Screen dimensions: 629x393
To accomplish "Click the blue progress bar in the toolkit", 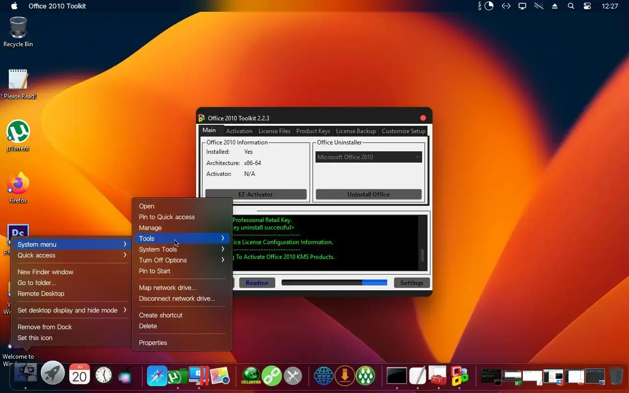I will coord(334,282).
